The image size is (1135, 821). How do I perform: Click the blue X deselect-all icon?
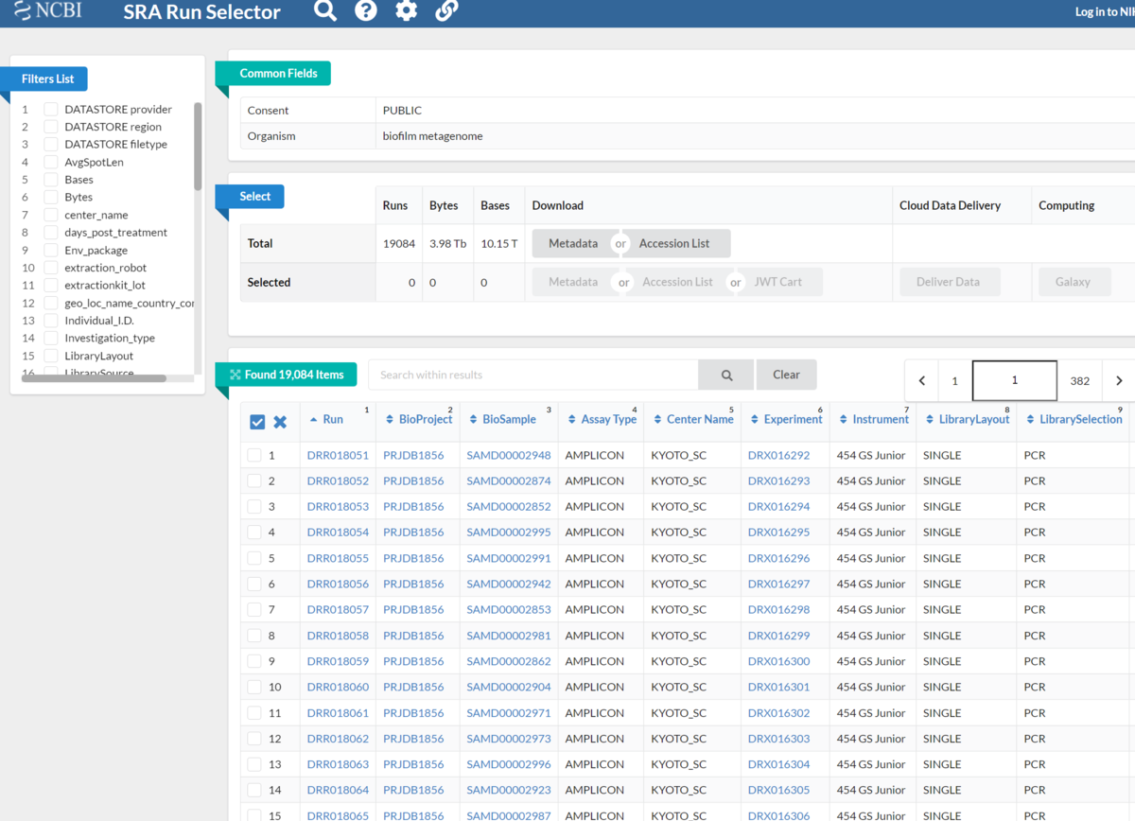tap(280, 422)
